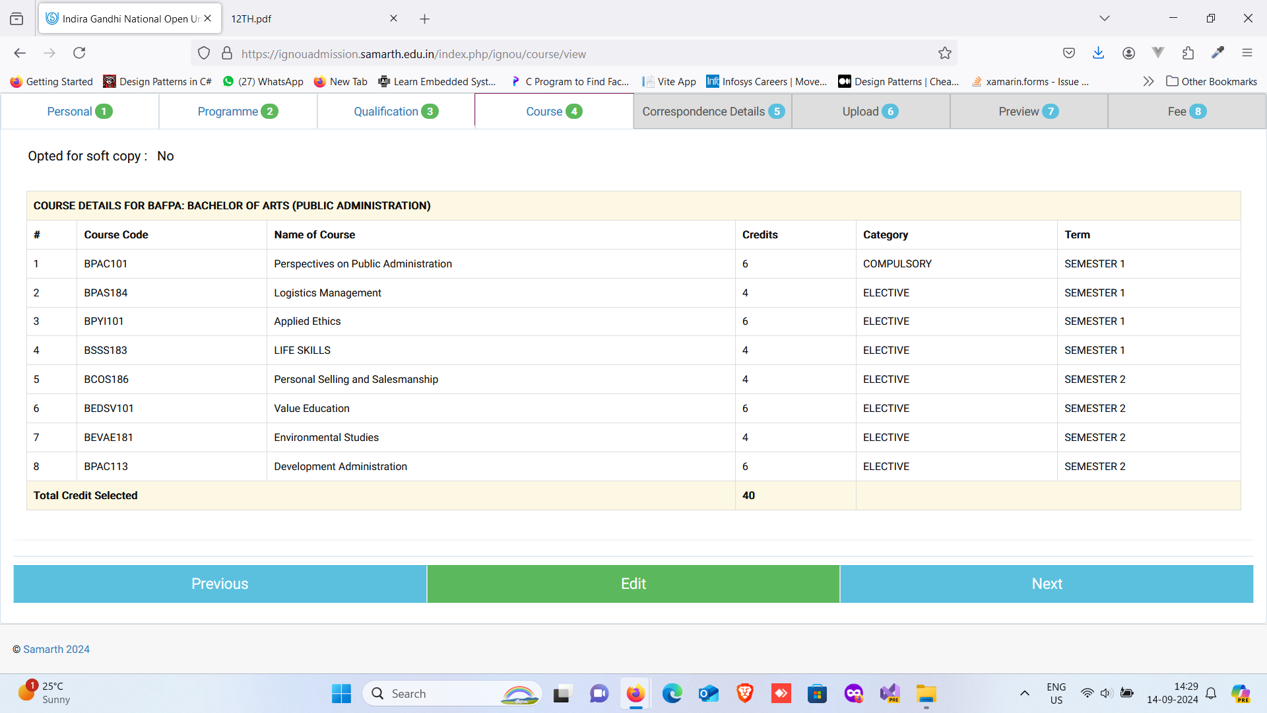The width and height of the screenshot is (1267, 713).
Task: Open the Vite App bookmark
Action: pos(669,81)
